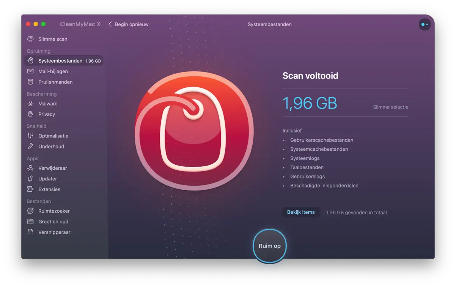Click the Scan voltooid heading
The height and width of the screenshot is (287, 456).
click(x=310, y=76)
